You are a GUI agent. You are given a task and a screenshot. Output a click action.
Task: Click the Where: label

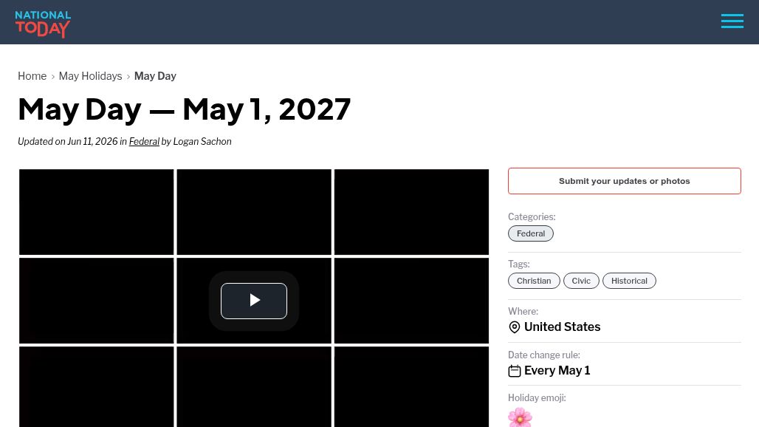click(523, 311)
